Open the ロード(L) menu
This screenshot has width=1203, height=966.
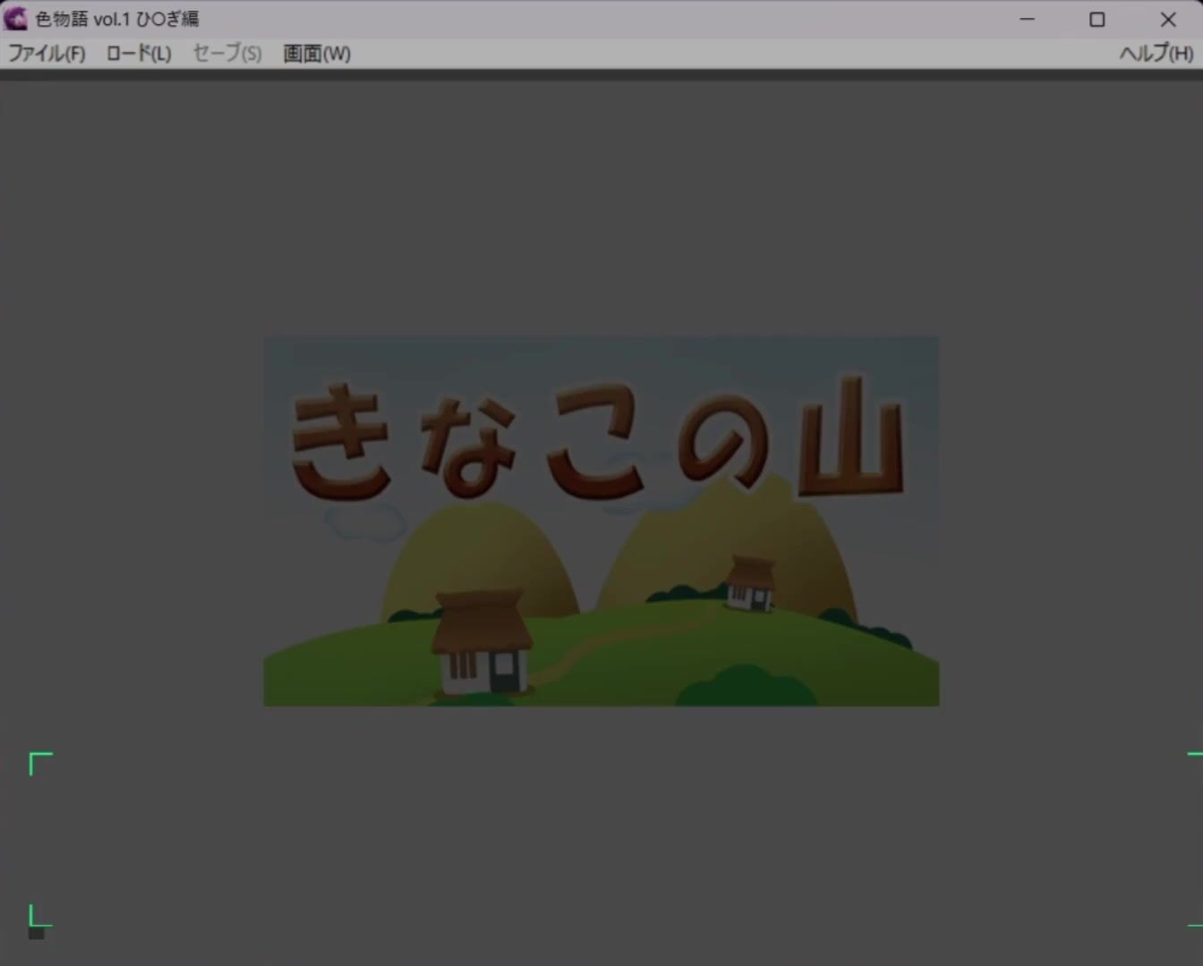coord(138,54)
